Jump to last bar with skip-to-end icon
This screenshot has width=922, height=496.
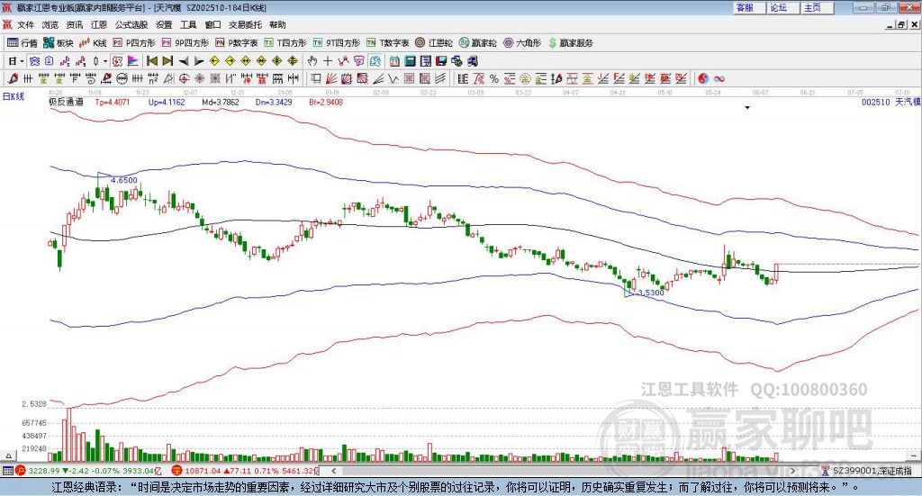[167, 61]
